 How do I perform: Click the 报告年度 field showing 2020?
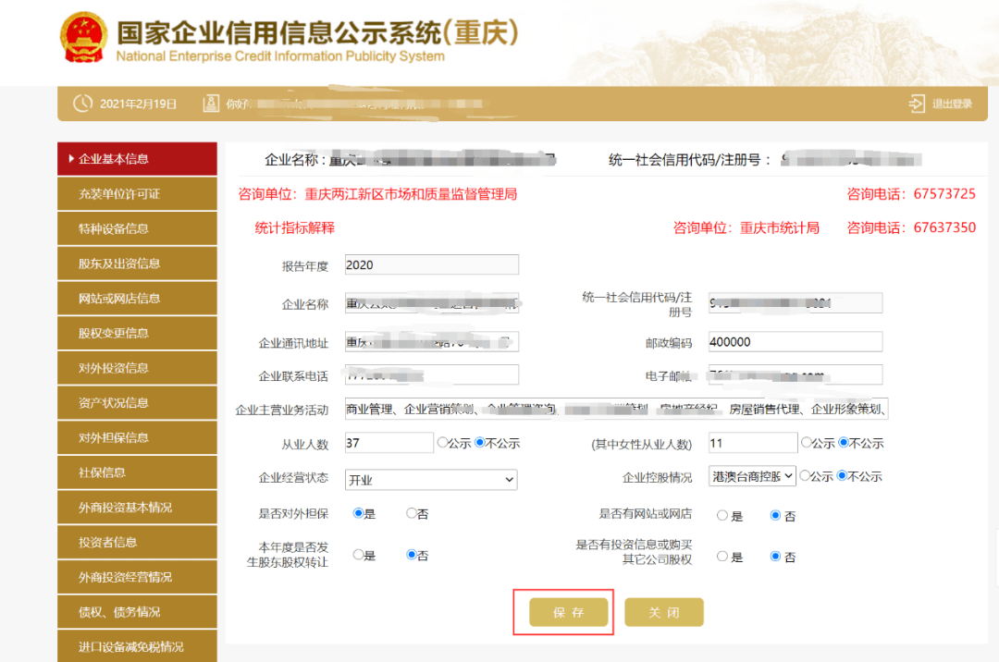tap(431, 264)
